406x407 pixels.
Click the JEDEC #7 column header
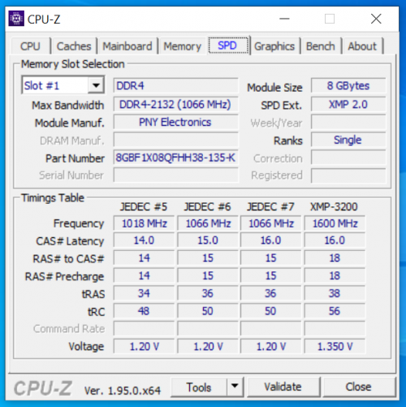click(270, 207)
